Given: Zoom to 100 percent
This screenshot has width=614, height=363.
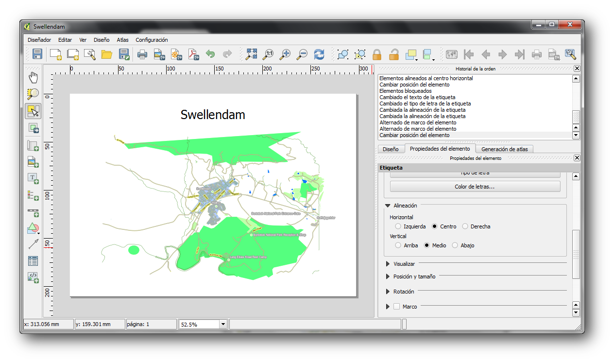Looking at the screenshot, I should [268, 54].
